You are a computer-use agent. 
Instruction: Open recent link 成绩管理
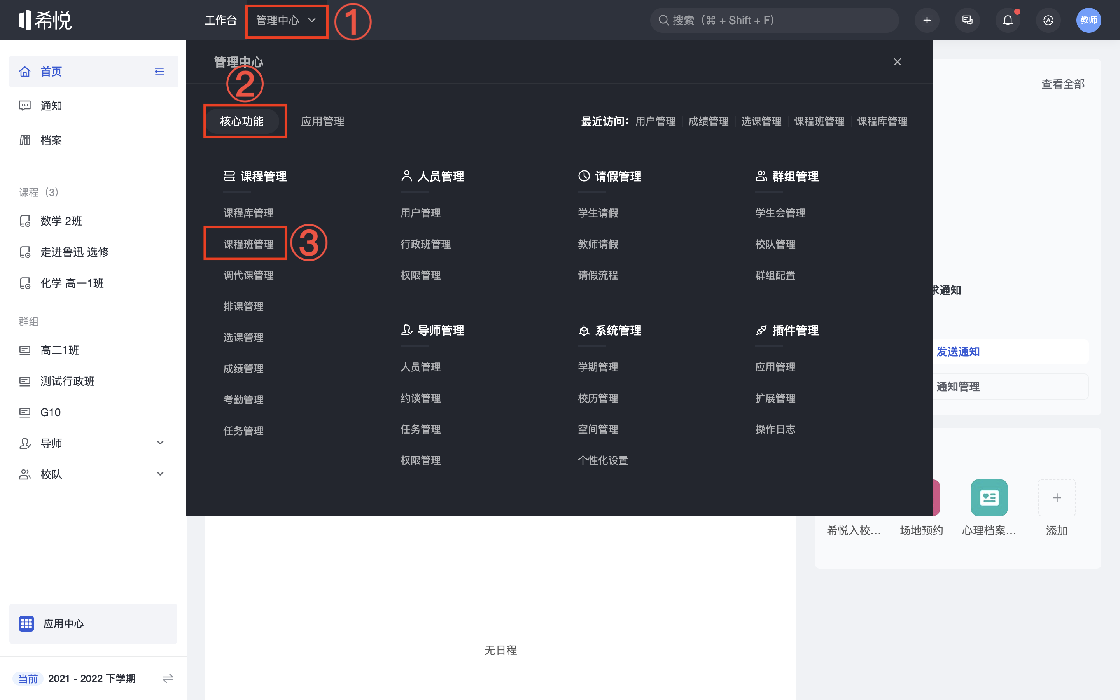708,121
